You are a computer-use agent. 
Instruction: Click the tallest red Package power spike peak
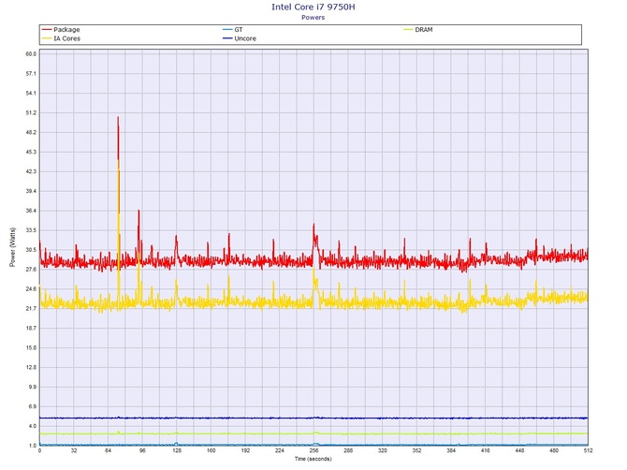(x=118, y=117)
